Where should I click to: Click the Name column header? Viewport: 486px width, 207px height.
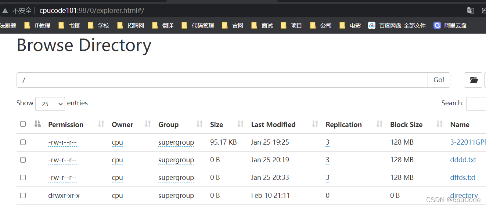460,124
